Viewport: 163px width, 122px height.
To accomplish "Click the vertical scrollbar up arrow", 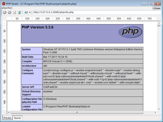I will 159,23.
